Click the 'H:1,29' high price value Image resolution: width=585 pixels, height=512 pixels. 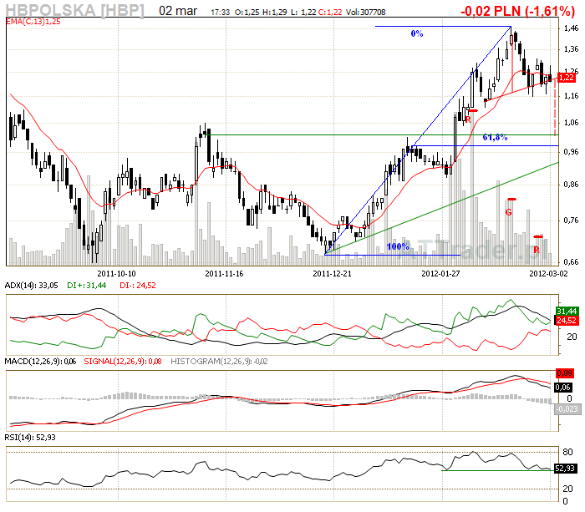[x=275, y=13]
